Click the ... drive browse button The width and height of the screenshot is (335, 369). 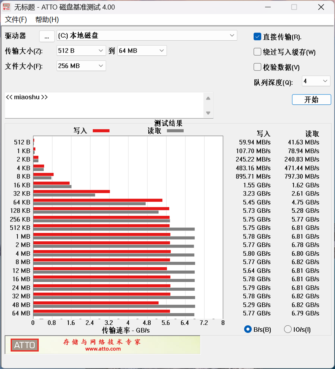point(47,36)
